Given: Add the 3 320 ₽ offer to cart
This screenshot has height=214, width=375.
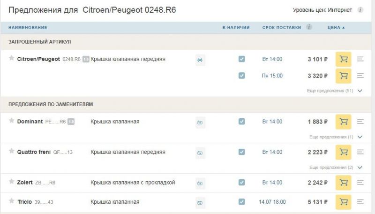Looking at the screenshot, I should tap(343, 76).
